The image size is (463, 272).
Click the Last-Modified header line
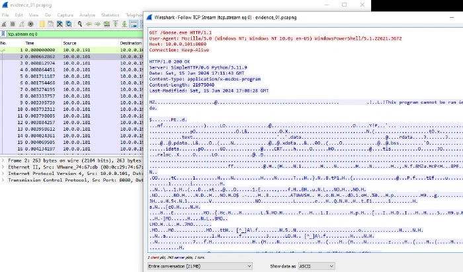[x=209, y=90]
